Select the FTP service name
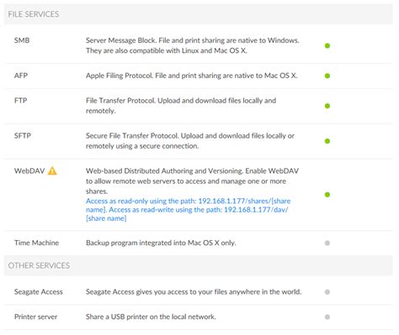399x335 pixels. point(20,101)
